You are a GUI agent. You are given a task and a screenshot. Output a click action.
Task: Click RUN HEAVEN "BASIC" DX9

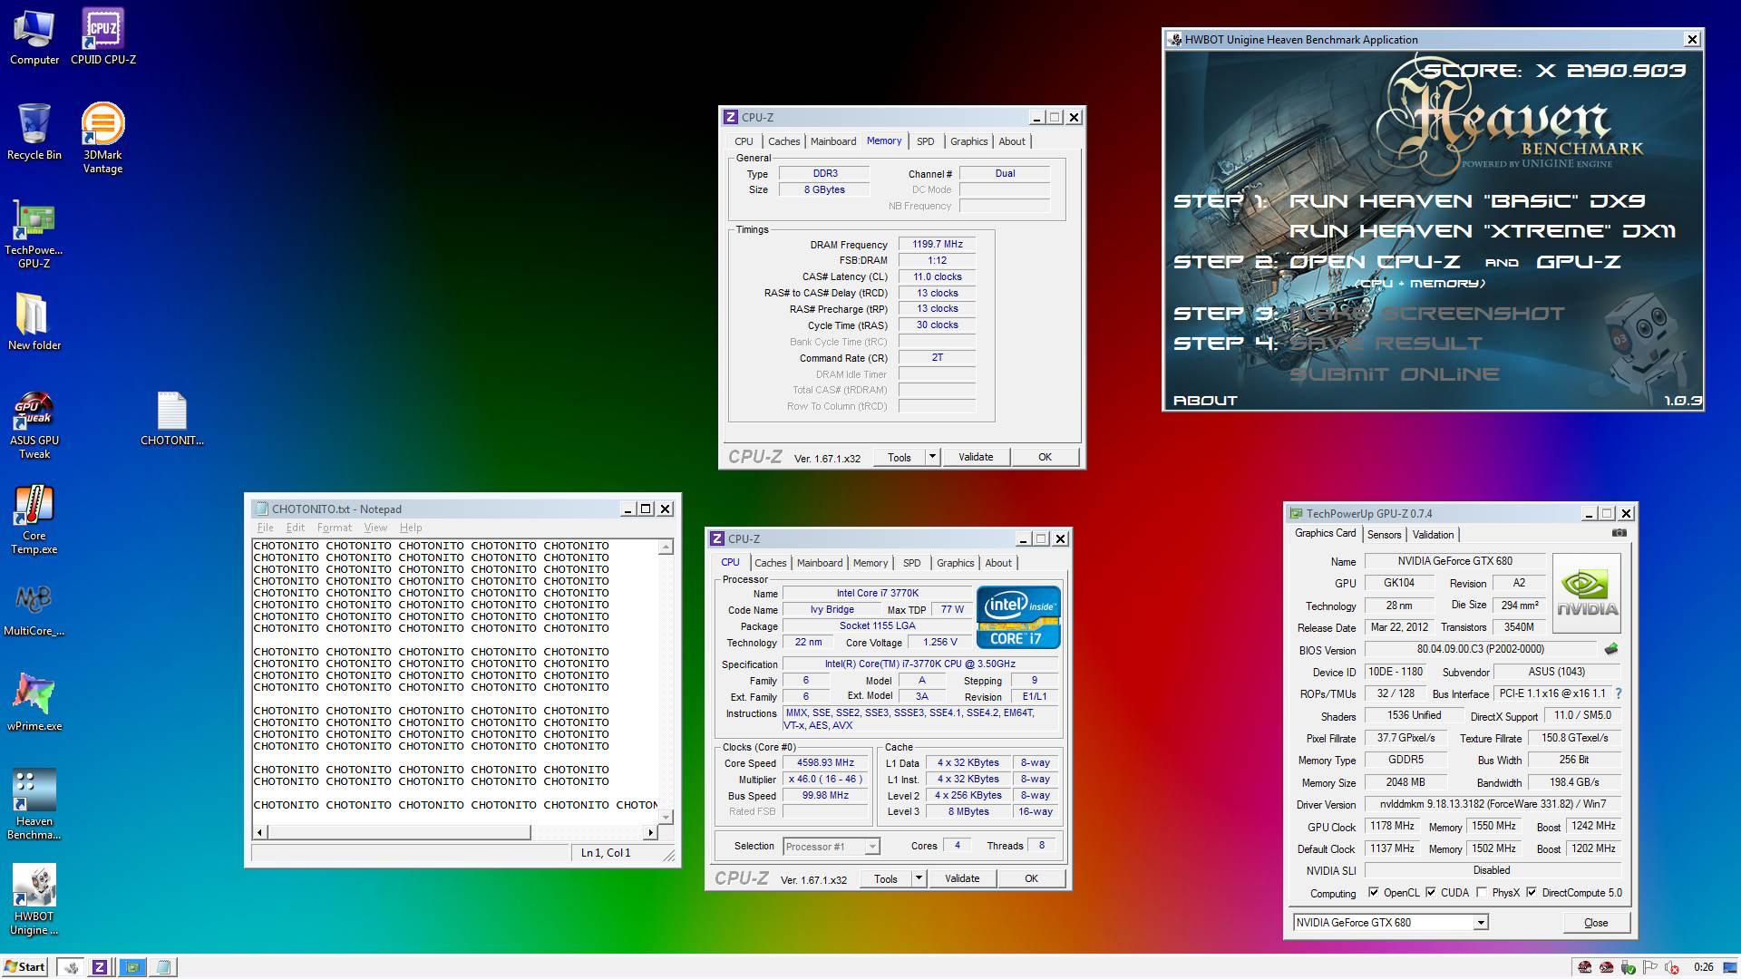[x=1467, y=201]
